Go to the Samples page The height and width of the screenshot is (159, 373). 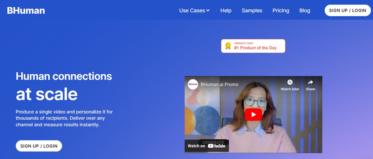coord(252,11)
